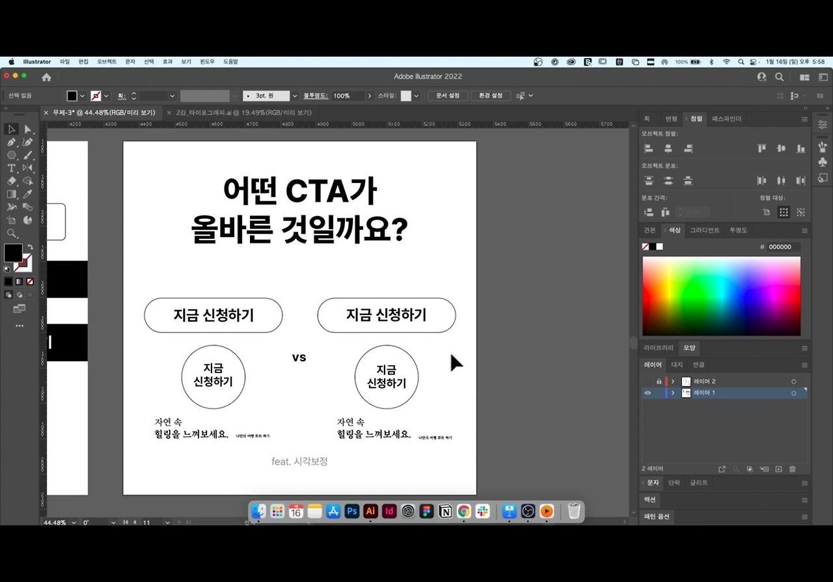Click the Eraser tool
Screen dimensions: 833x582
(x=10, y=181)
